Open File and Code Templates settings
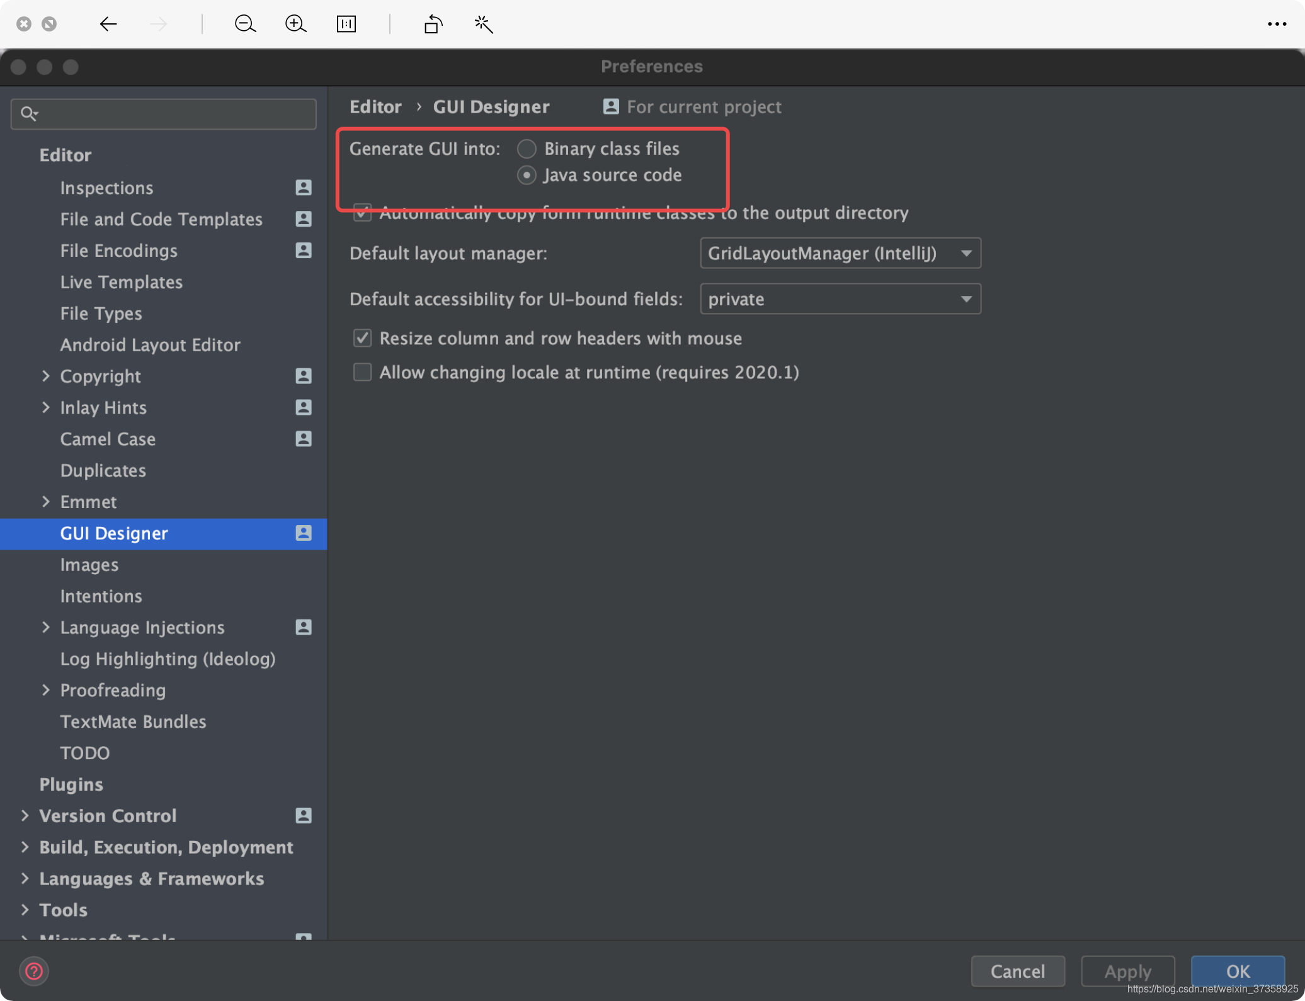The image size is (1305, 1001). pos(161,219)
